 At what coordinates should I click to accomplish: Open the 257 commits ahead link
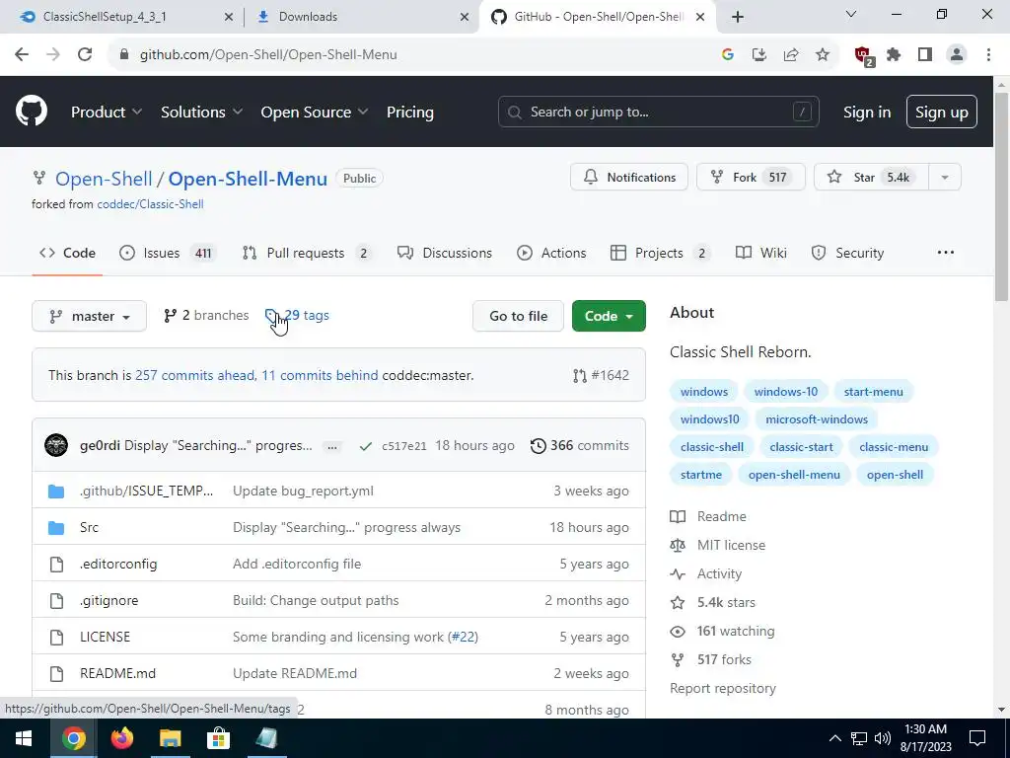coord(194,375)
